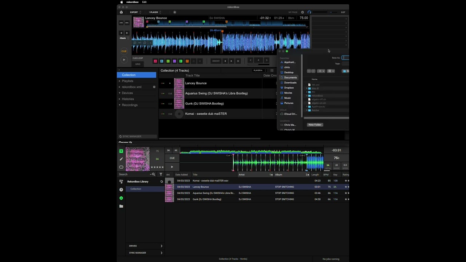The height and width of the screenshot is (262, 466).
Task: Expand the Playlists tree node
Action: (x=119, y=81)
